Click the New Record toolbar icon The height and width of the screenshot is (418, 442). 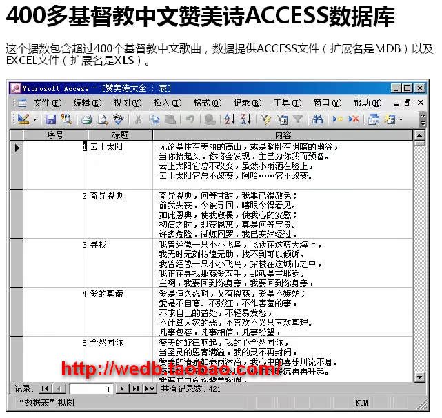[337, 119]
